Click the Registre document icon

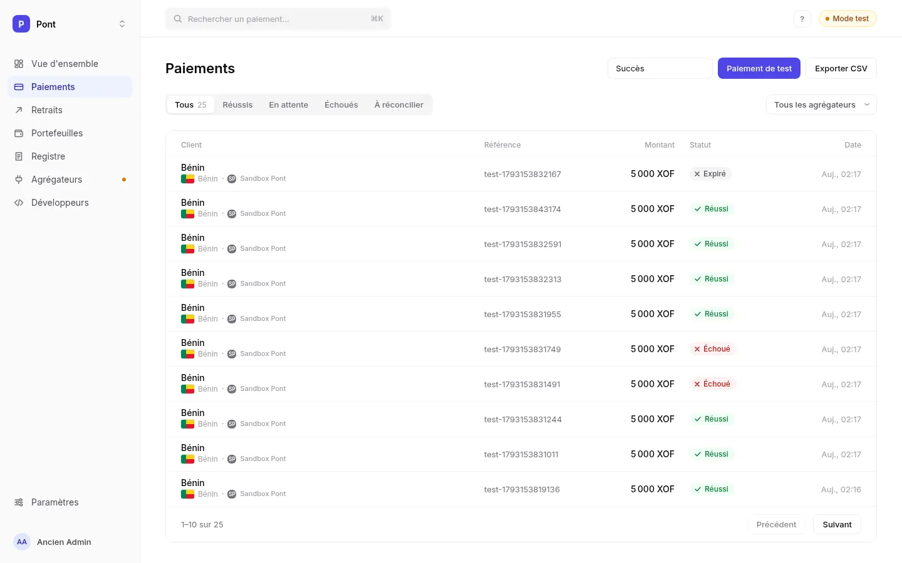(x=19, y=156)
